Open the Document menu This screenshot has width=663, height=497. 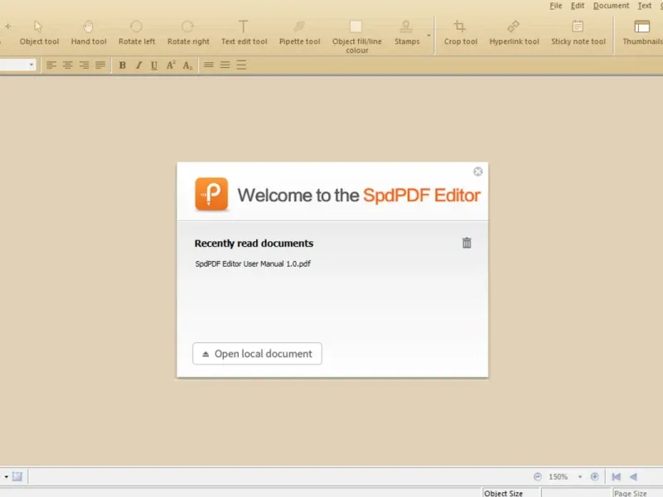611,6
